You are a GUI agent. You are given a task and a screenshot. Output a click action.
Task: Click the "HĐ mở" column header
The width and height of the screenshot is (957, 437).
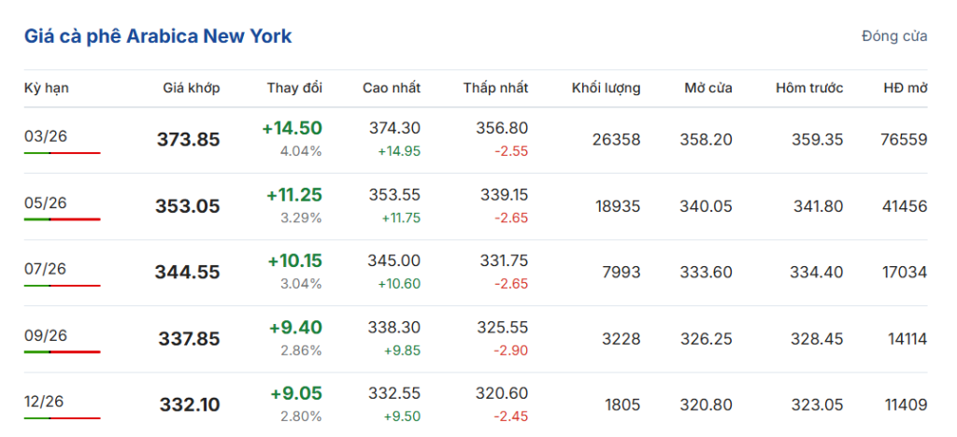tap(905, 88)
